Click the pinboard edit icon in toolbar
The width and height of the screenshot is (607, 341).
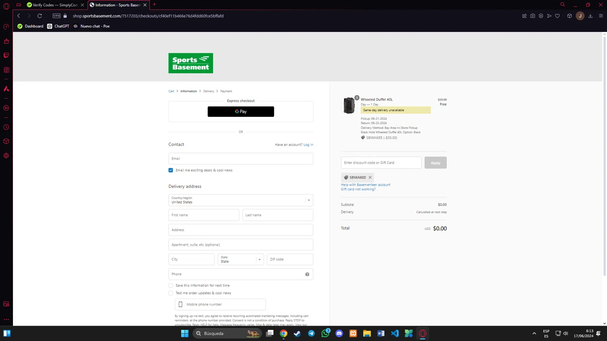click(x=524, y=16)
